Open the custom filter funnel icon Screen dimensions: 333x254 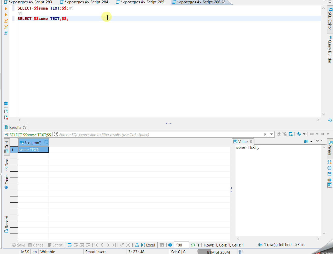click(x=284, y=134)
